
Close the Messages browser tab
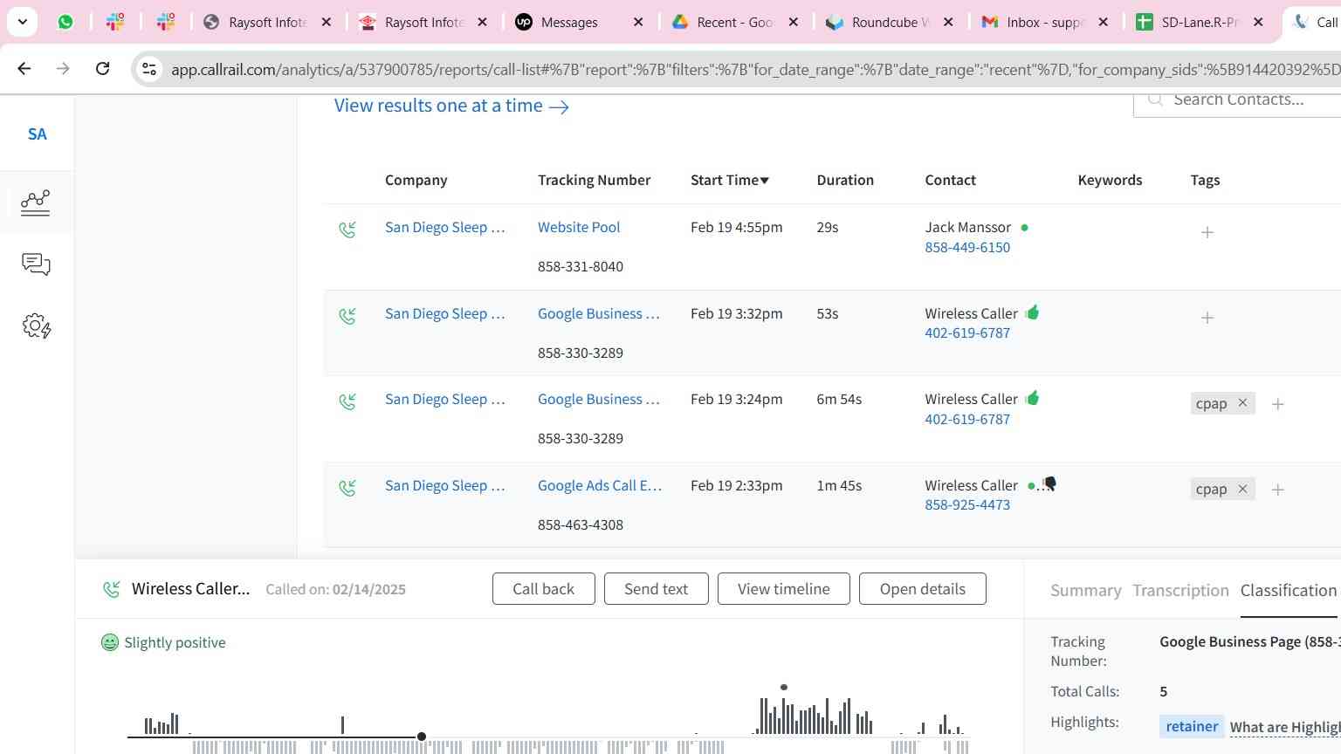(638, 22)
